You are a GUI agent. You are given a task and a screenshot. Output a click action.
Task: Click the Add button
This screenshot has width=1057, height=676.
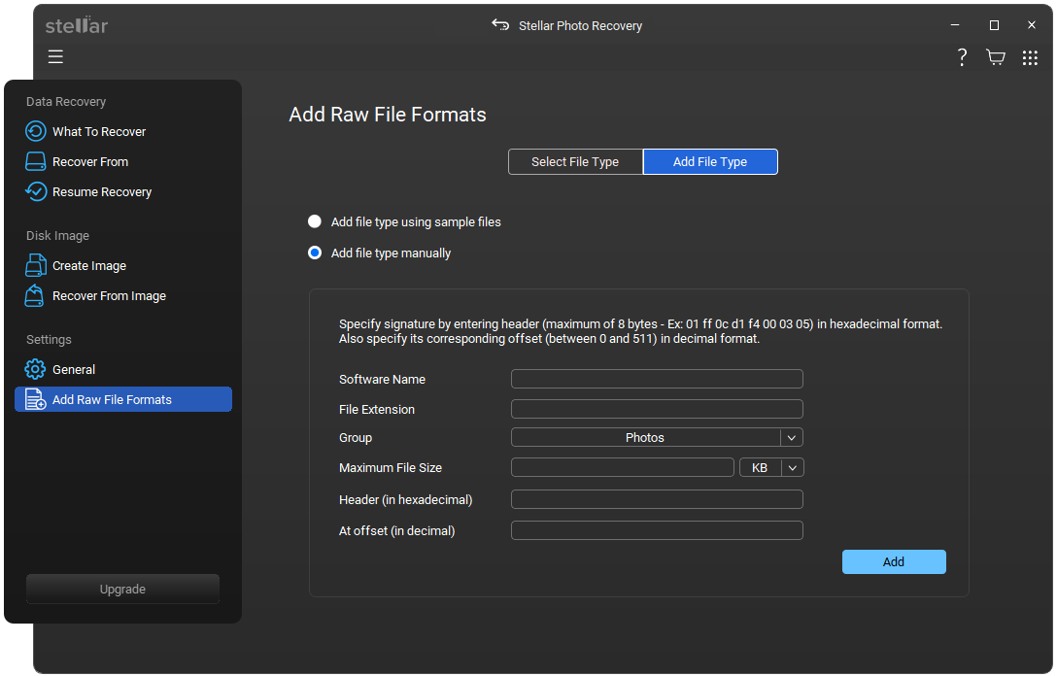pyautogui.click(x=894, y=561)
